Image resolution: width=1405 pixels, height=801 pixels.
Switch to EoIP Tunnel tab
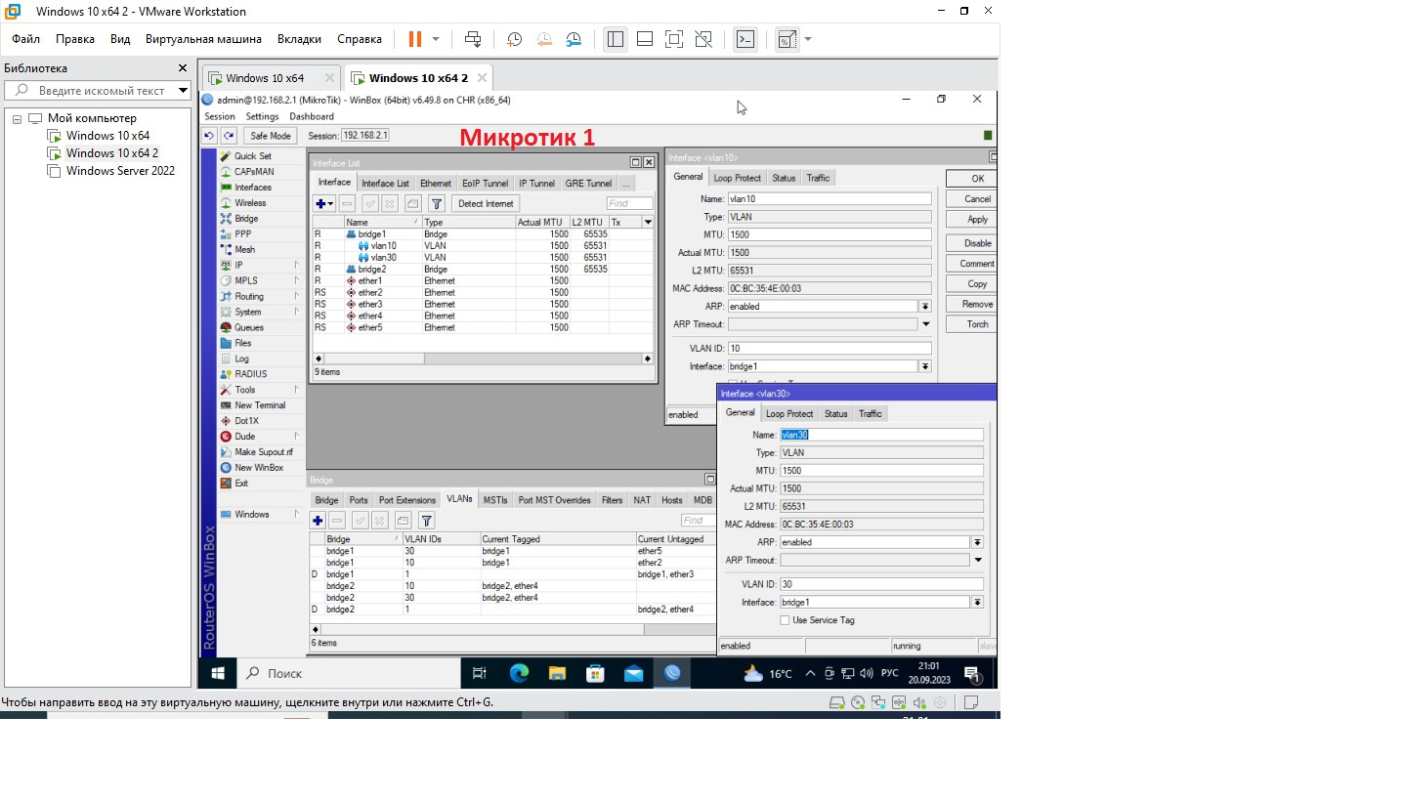tap(485, 184)
